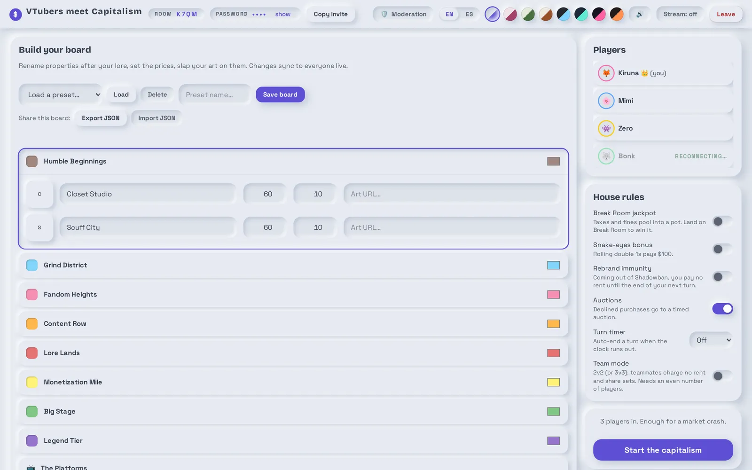Select the dark and teal theme swatch
752x470 pixels.
coord(581,14)
